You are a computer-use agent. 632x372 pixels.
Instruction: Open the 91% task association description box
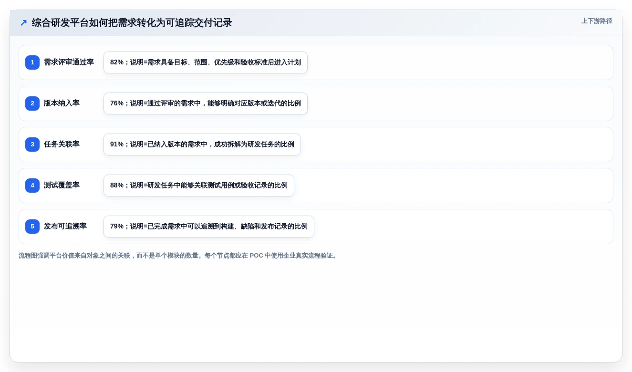coord(202,145)
